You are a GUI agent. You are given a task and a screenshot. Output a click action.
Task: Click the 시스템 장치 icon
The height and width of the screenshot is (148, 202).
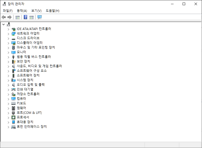click(13, 80)
